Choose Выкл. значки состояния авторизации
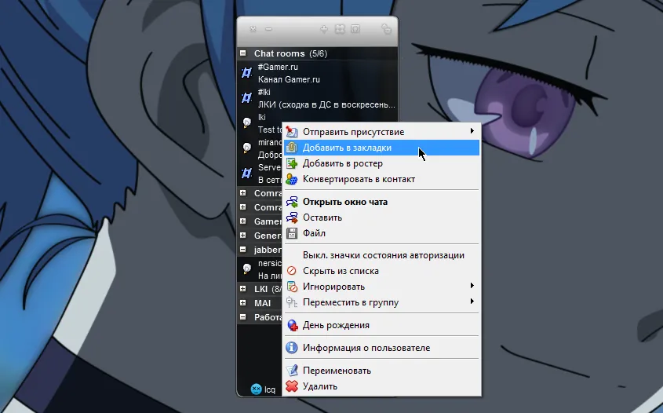 point(381,255)
